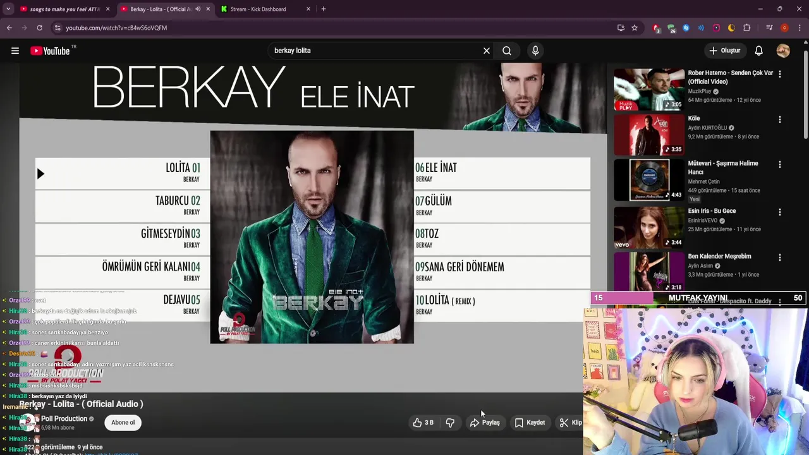Click the 'Berkay - Lolita - ( Official Audio )' title
Viewport: 809px width, 455px height.
81,404
